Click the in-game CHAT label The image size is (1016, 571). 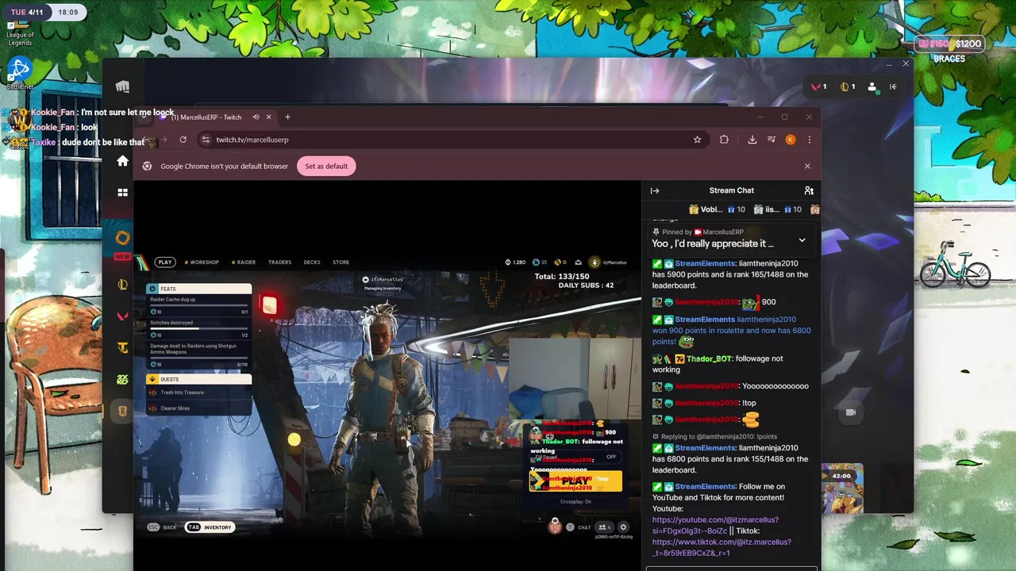tap(584, 527)
